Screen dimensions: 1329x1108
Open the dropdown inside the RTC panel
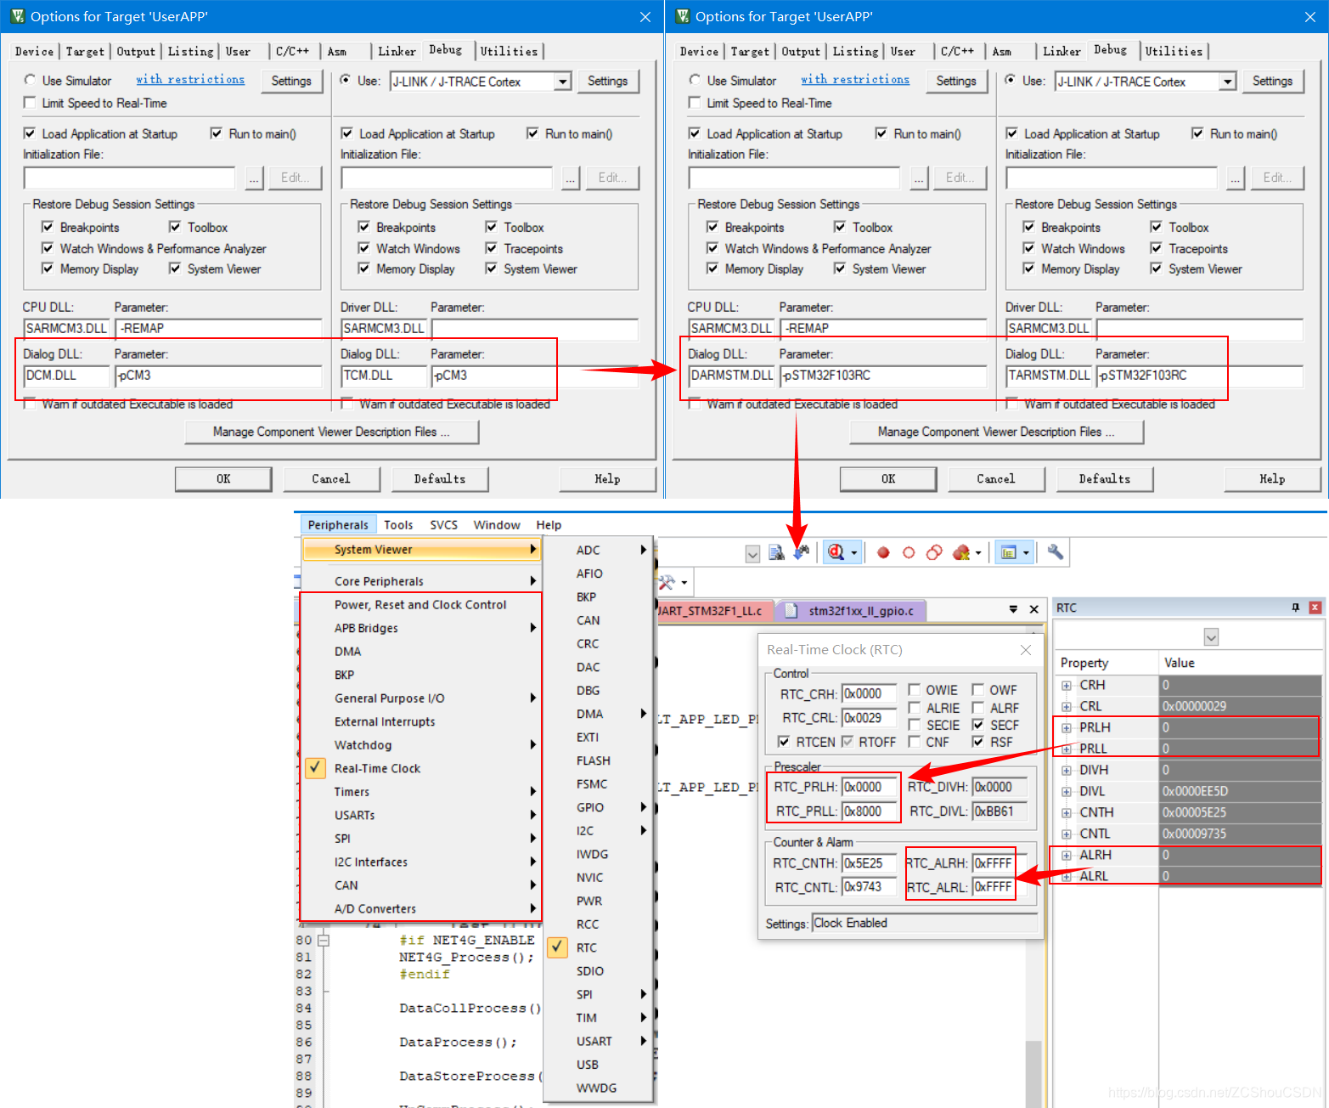[1212, 637]
